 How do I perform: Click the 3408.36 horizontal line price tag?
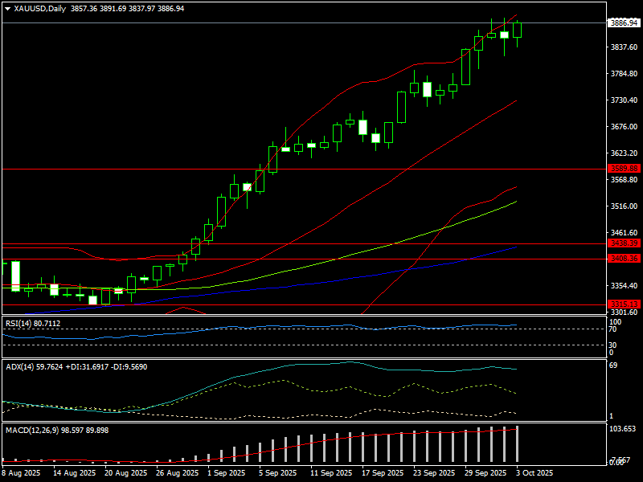pyautogui.click(x=624, y=259)
